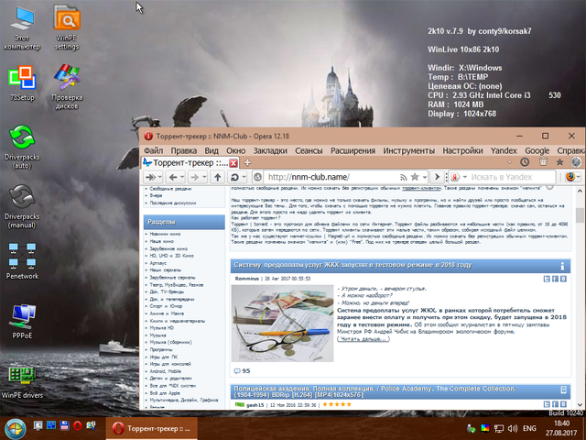Go up one level with Up arrow
Screen dimensions: 586x440
tap(218, 177)
